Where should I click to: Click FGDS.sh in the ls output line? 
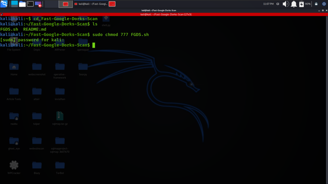tap(9, 29)
